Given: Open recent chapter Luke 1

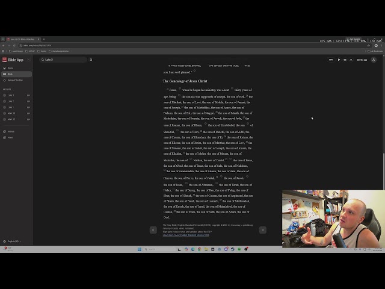Looking at the screenshot, I should point(16,107).
